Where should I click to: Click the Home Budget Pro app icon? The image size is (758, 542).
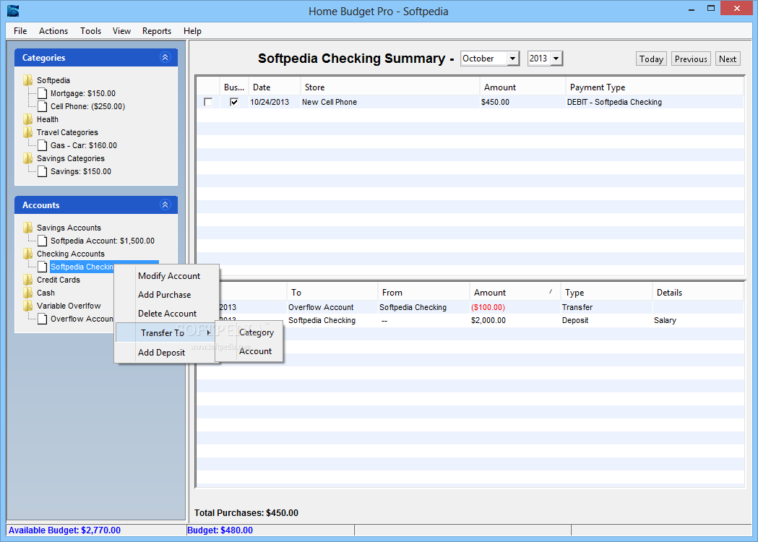pyautogui.click(x=13, y=11)
